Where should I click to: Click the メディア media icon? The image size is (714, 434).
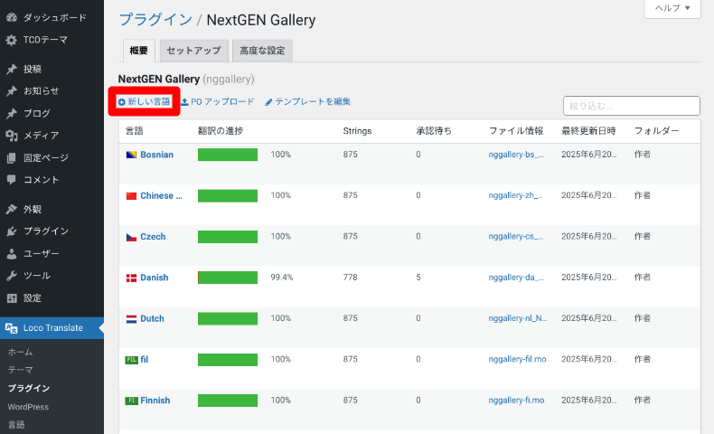coord(12,136)
